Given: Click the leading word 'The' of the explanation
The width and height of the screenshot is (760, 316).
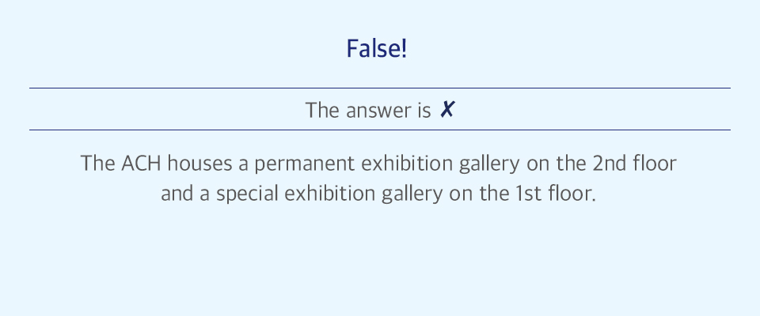Looking at the screenshot, I should (98, 163).
